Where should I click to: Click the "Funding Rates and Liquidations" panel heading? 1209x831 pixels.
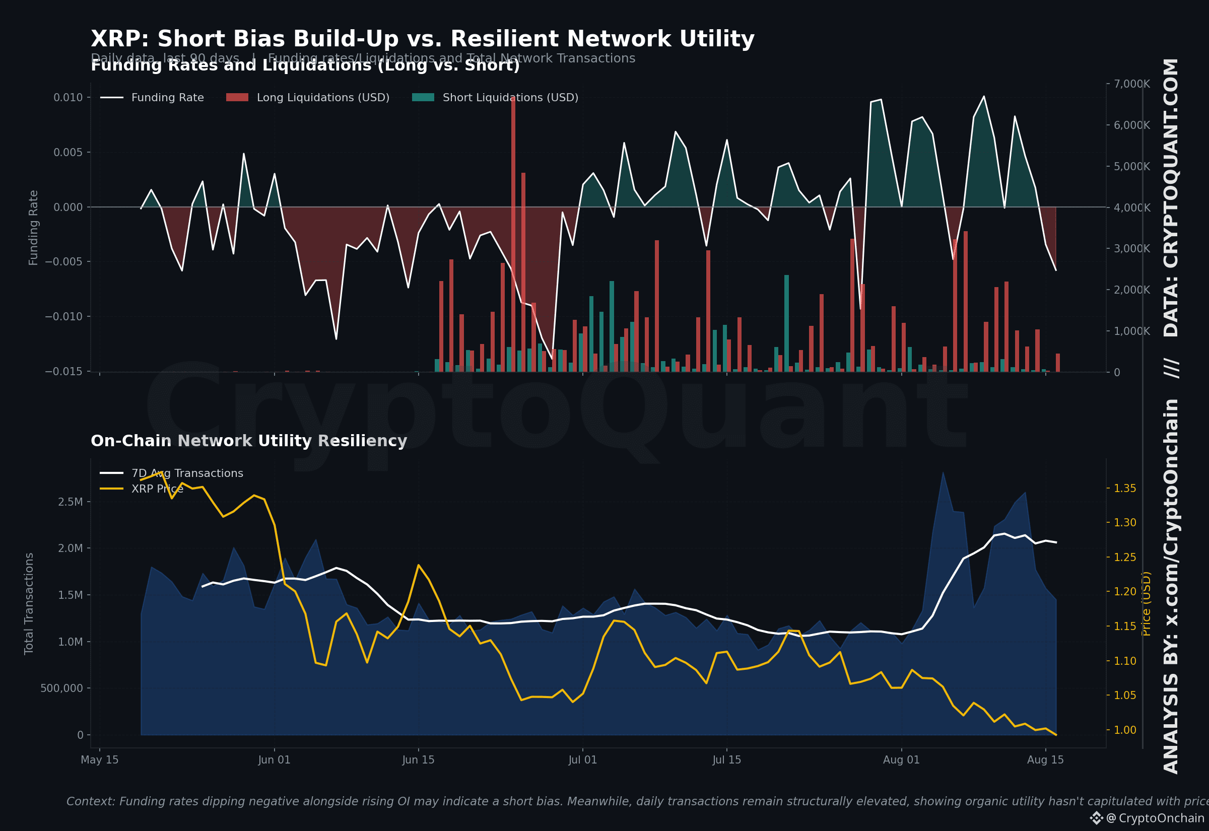click(x=305, y=65)
